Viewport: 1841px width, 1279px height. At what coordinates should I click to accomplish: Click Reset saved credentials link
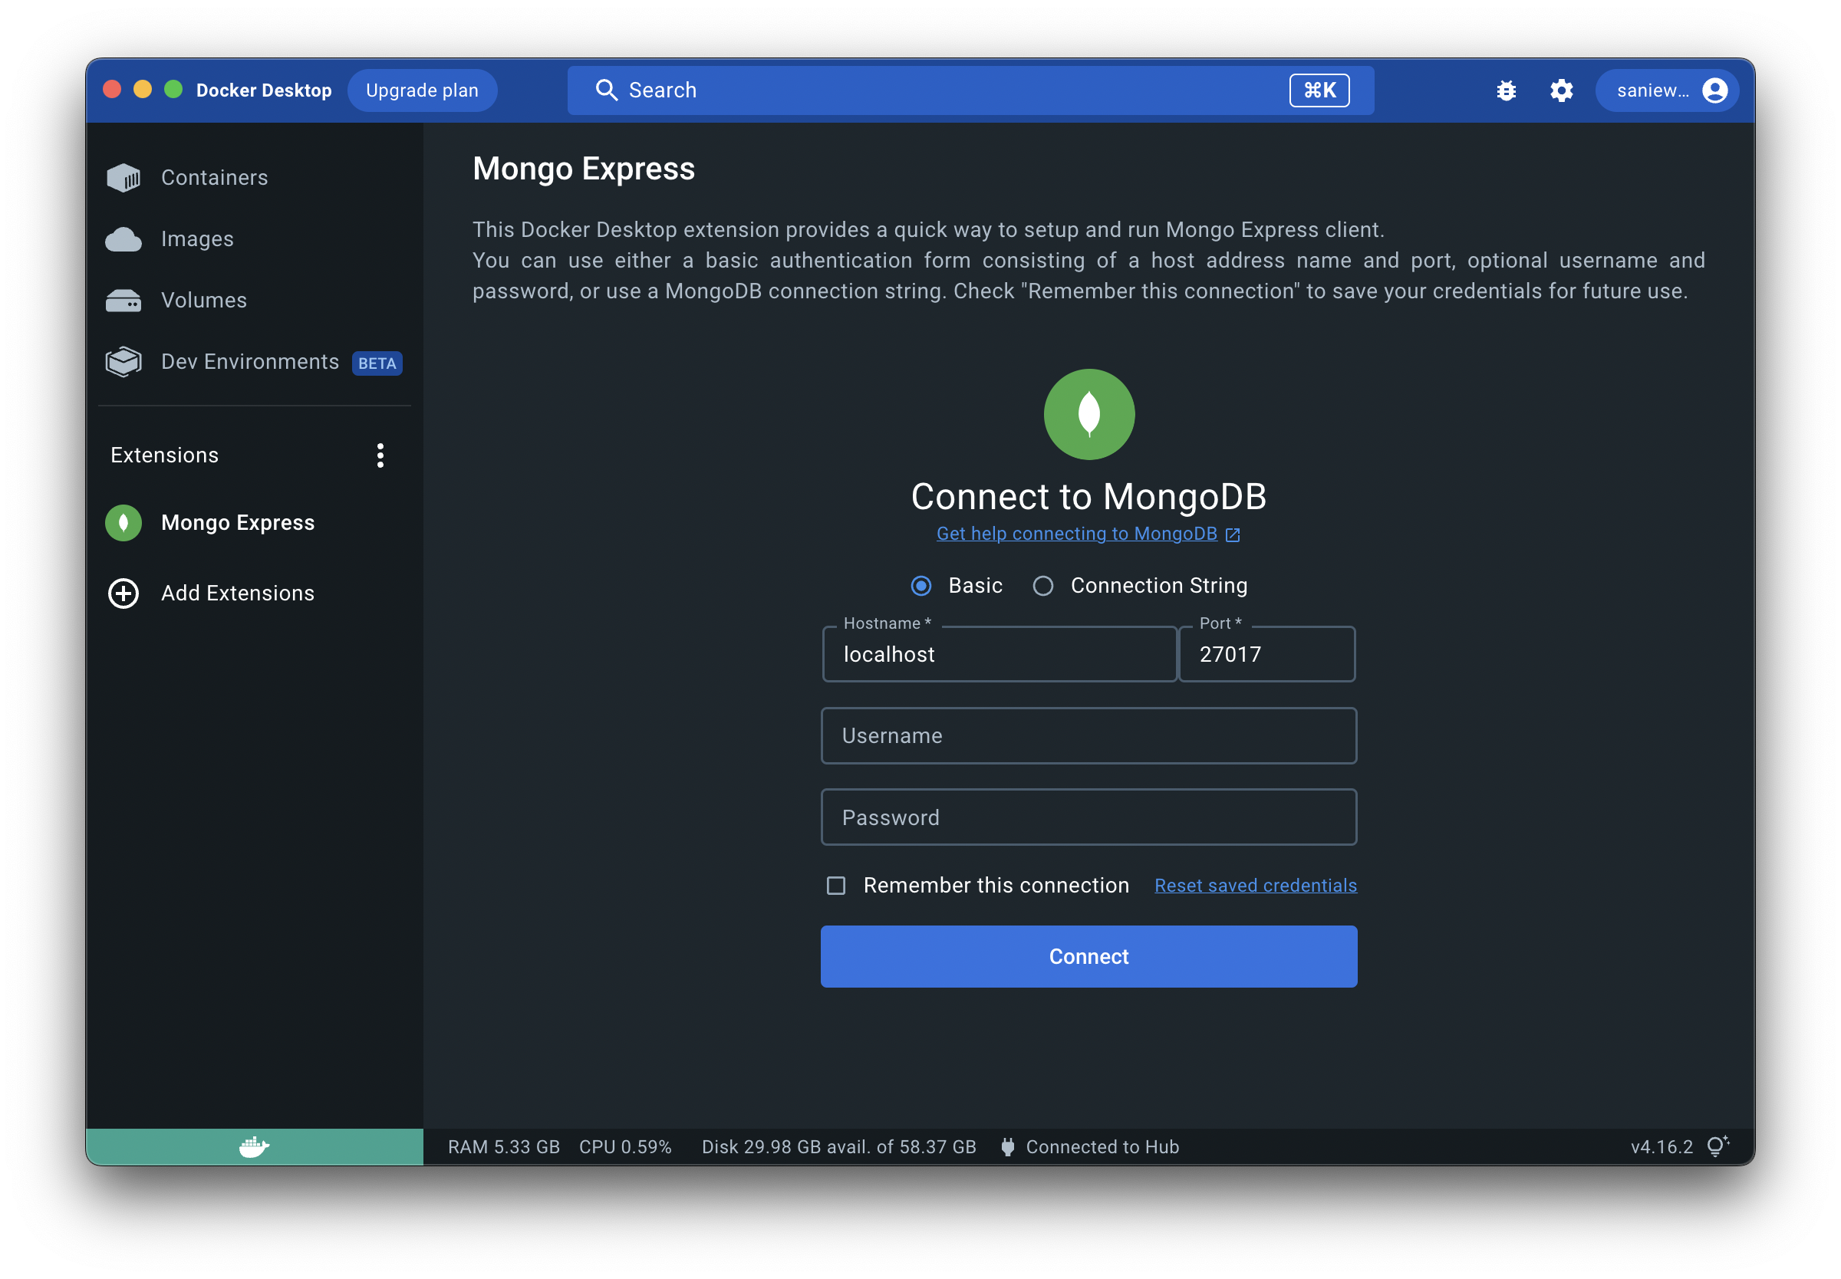point(1255,886)
